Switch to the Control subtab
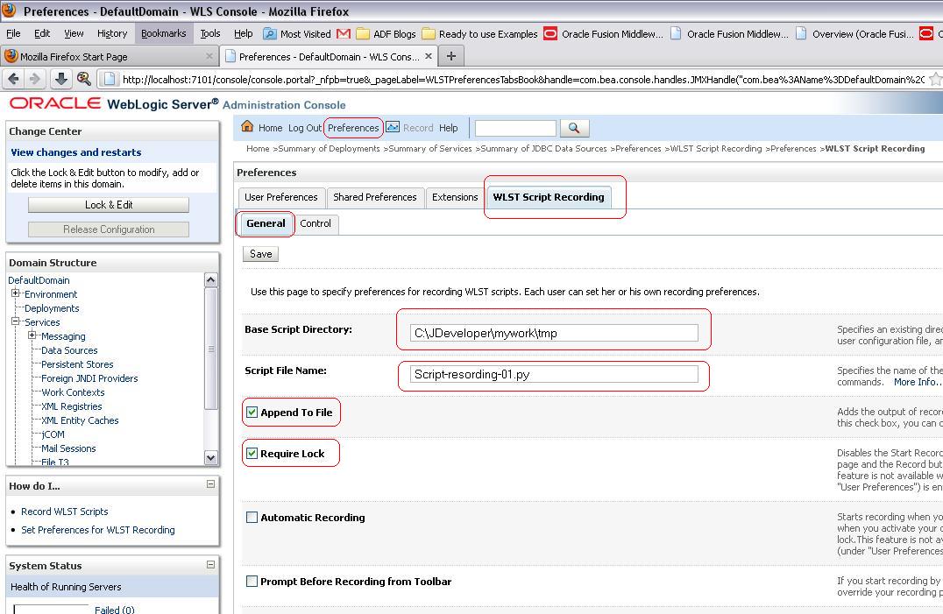The height and width of the screenshot is (614, 943). 316,223
